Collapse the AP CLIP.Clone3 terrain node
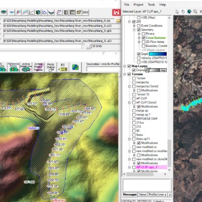 129,103
